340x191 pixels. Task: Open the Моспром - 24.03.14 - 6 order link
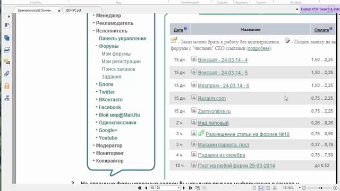224,85
